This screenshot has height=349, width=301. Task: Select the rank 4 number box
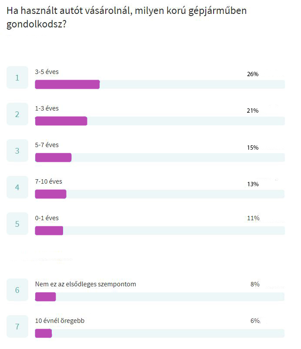[x=17, y=187]
